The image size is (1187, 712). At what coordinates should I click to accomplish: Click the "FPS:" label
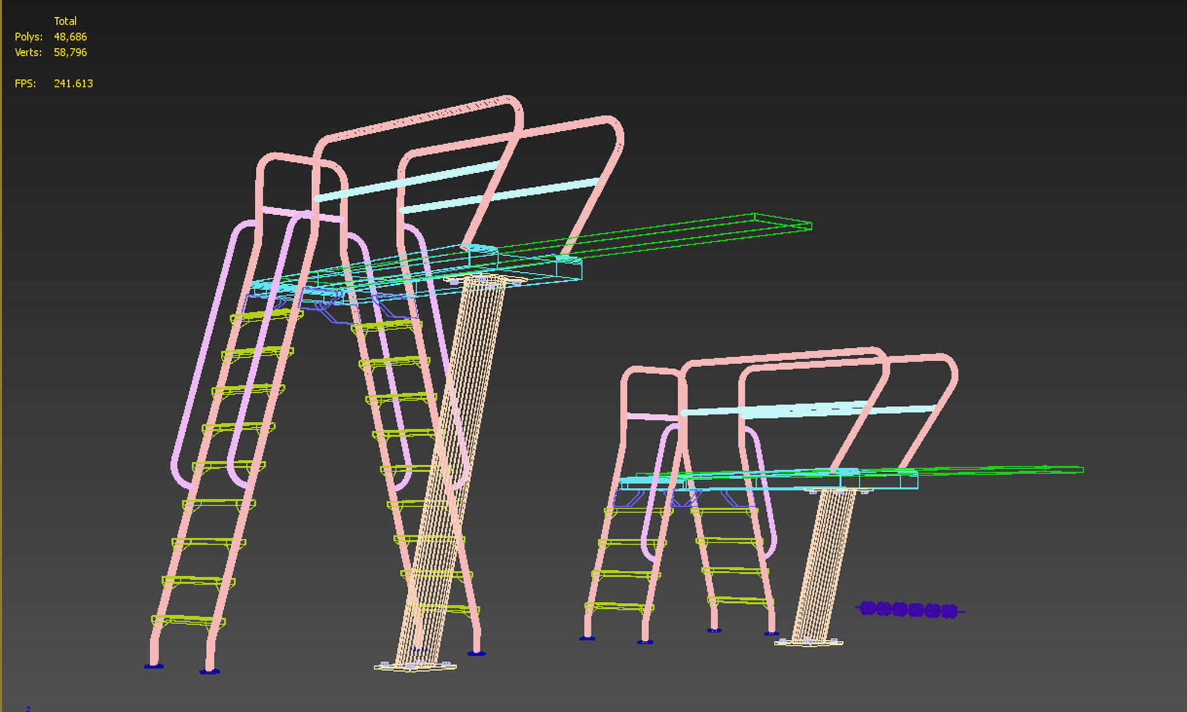point(25,84)
